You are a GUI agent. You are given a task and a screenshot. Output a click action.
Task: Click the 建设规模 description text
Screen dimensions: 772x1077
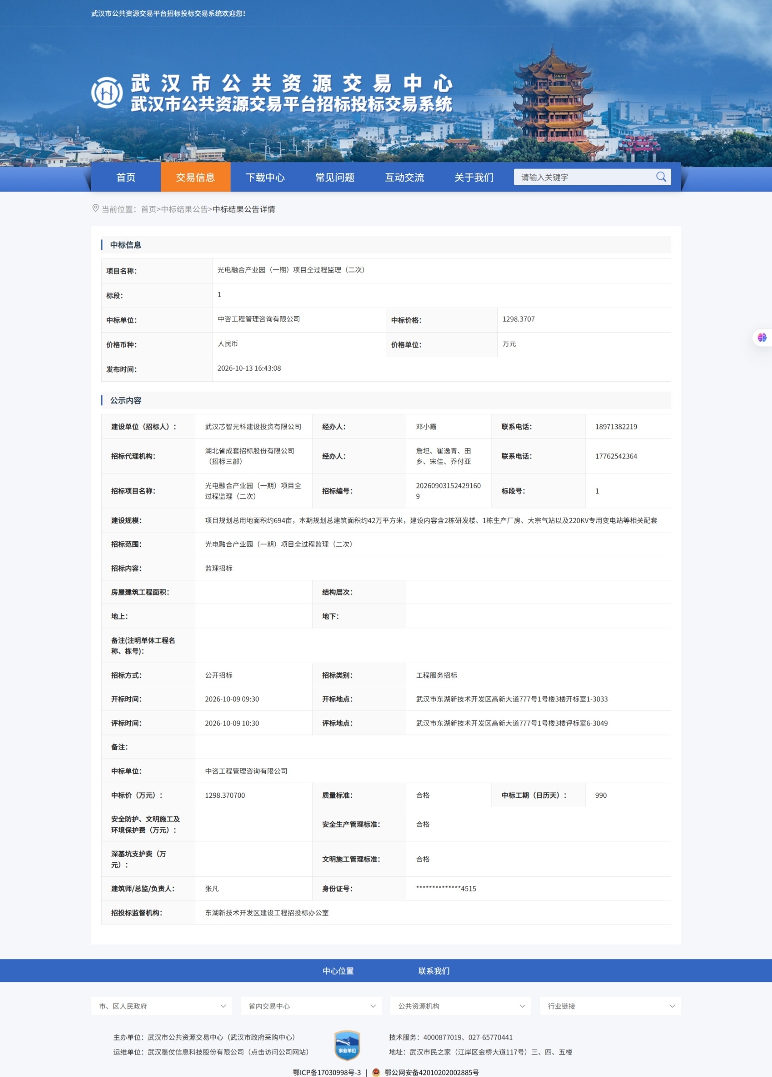pyautogui.click(x=431, y=520)
